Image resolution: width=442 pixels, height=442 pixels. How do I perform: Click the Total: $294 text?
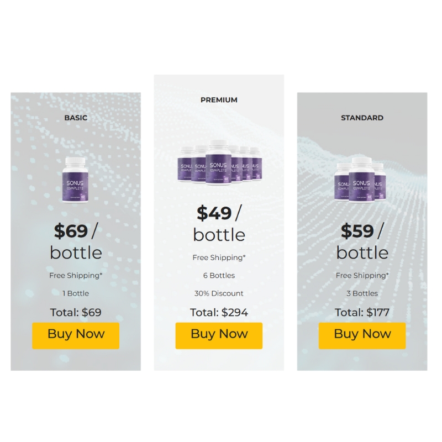point(219,312)
